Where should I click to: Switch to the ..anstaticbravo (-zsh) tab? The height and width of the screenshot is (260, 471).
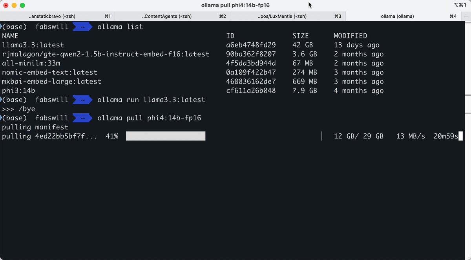tap(57, 16)
